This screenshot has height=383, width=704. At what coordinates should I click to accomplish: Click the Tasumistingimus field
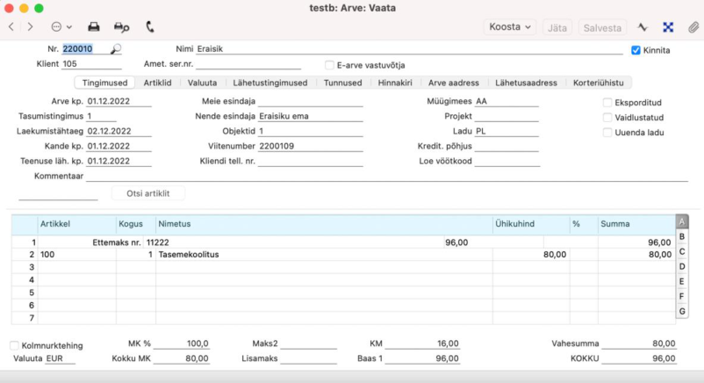pyautogui.click(x=102, y=116)
